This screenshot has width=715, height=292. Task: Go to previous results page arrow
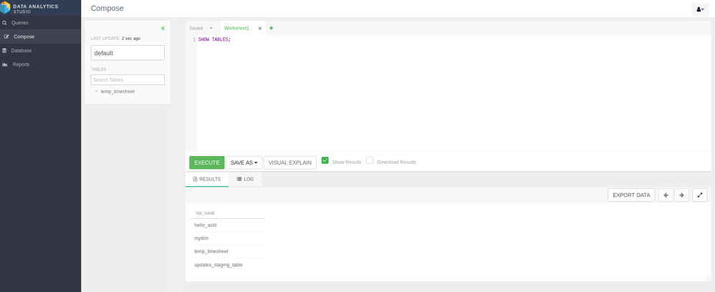pos(666,195)
